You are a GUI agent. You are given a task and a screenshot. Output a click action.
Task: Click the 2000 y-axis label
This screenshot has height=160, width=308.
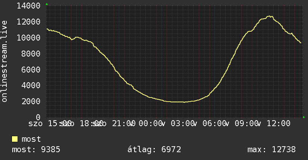31,101
